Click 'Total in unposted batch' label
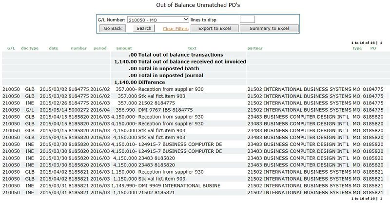This screenshot has height=203, width=390. pyautogui.click(x=169, y=69)
